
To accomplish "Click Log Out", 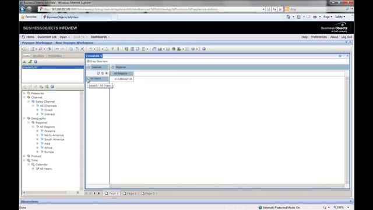I will tap(346, 37).
